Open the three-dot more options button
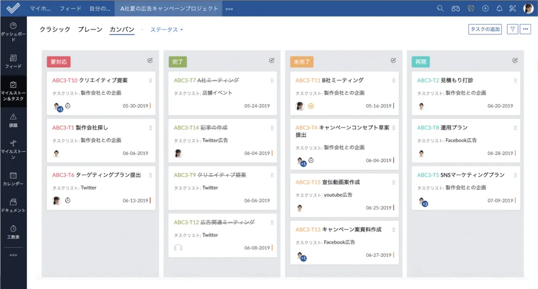Image resolution: width=538 pixels, height=289 pixels. click(526, 29)
